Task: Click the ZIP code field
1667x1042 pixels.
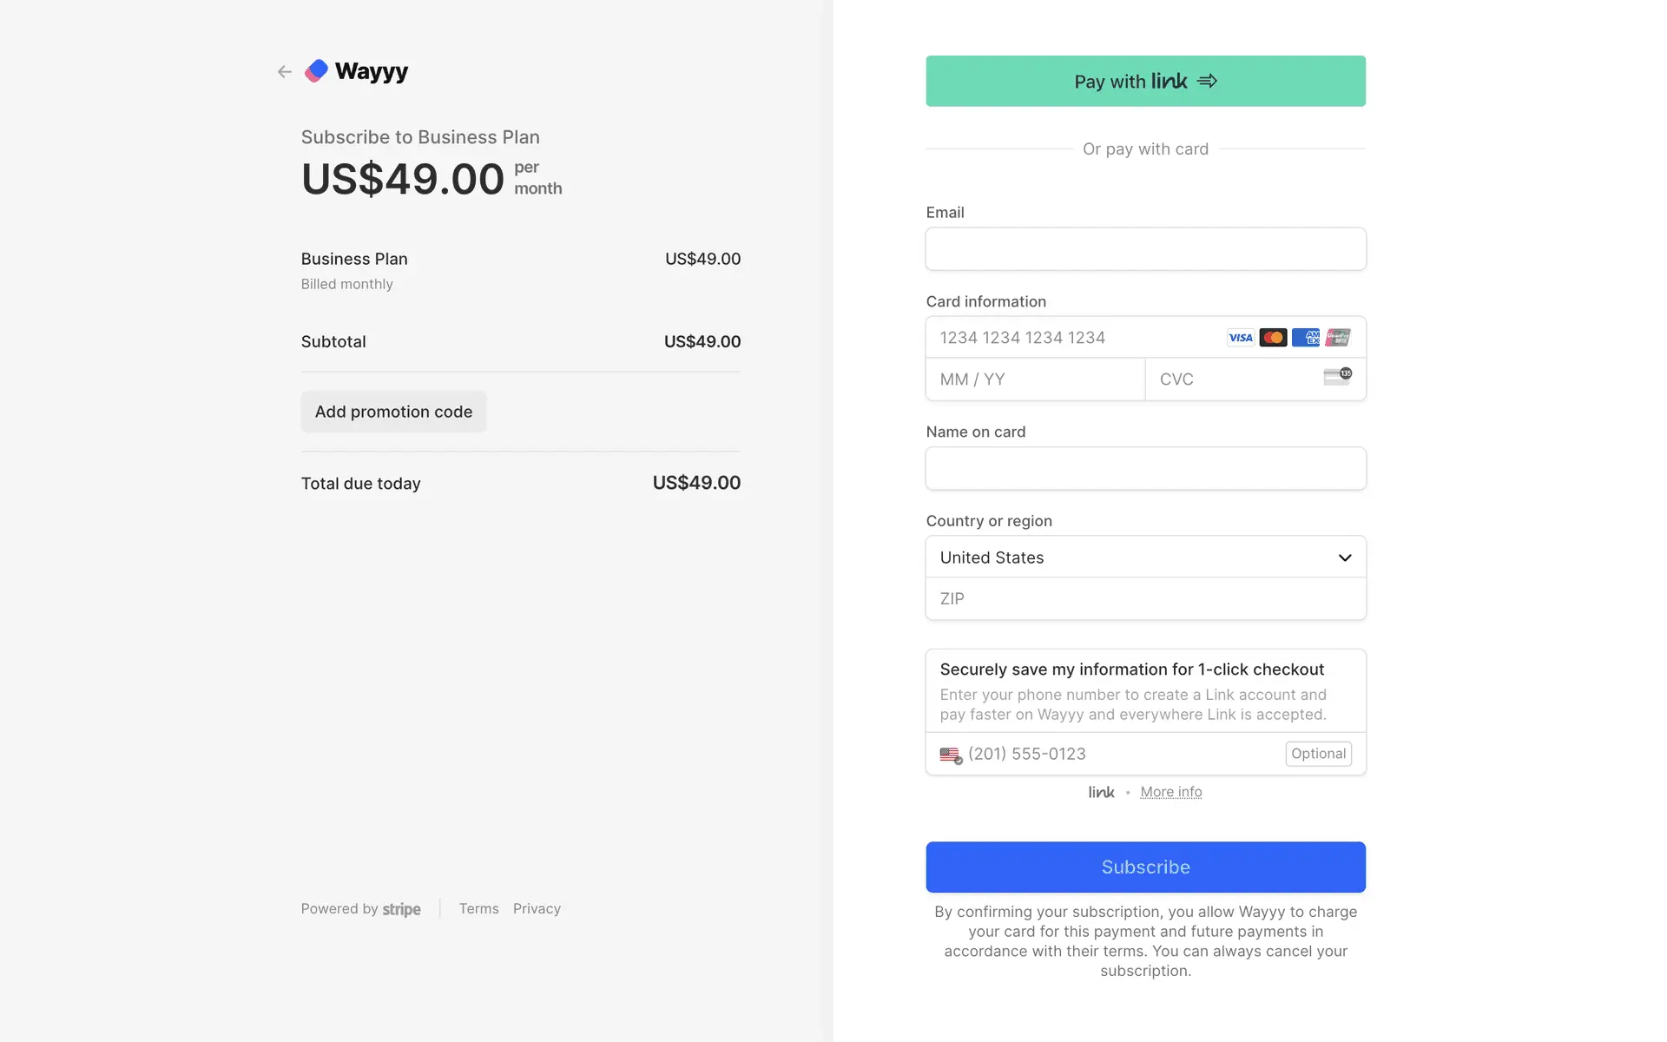Action: click(x=1145, y=599)
